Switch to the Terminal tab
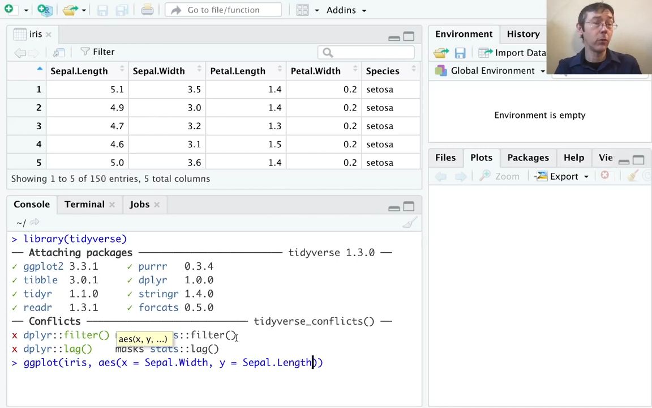652x408 pixels. point(84,204)
